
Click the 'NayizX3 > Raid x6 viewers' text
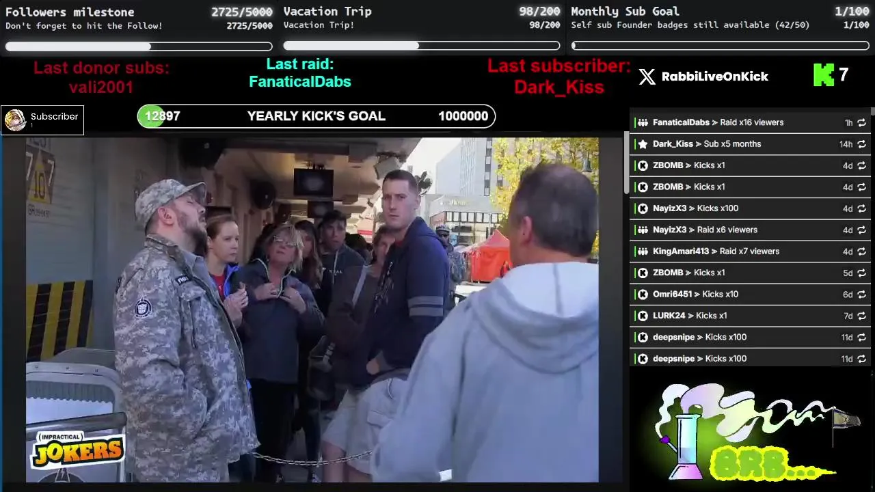pyautogui.click(x=705, y=230)
